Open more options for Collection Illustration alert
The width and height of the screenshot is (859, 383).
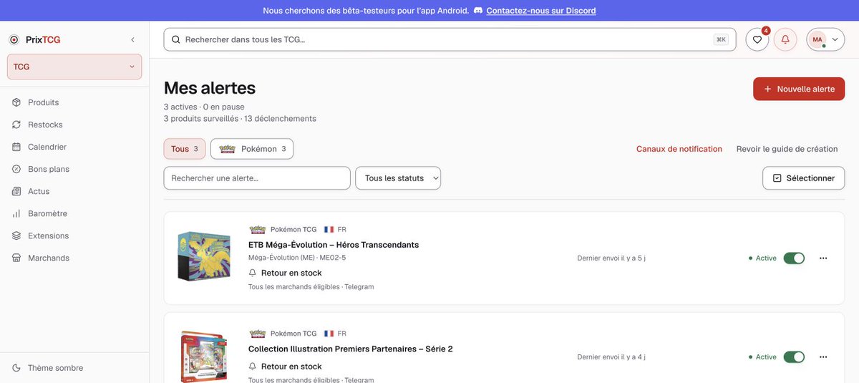[823, 357]
